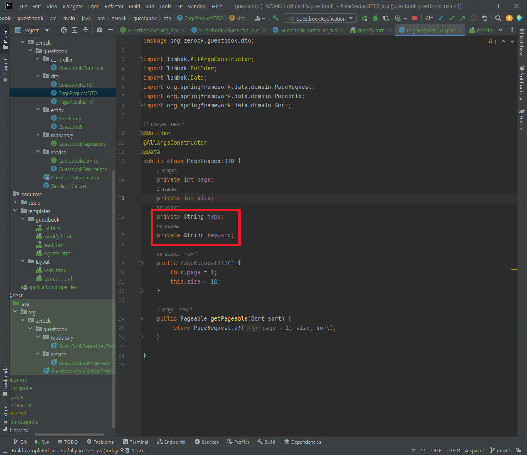Toggle the Project tool window stripe button

5,39
